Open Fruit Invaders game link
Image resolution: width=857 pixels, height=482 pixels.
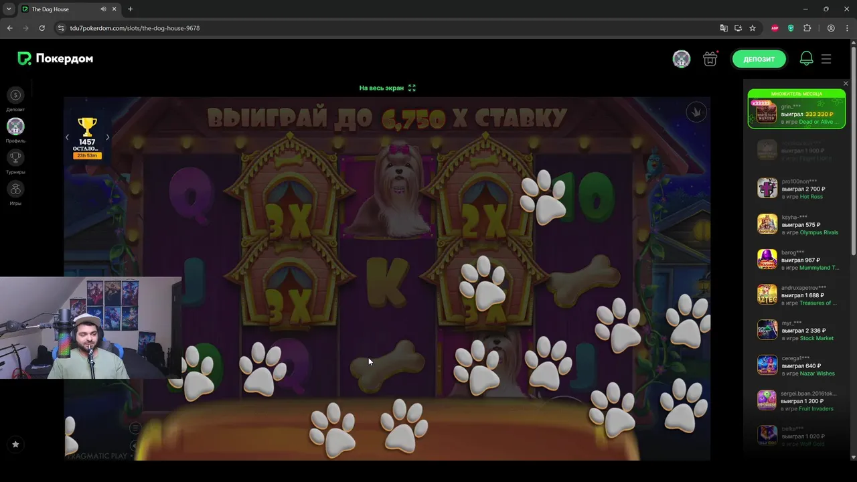click(x=817, y=409)
